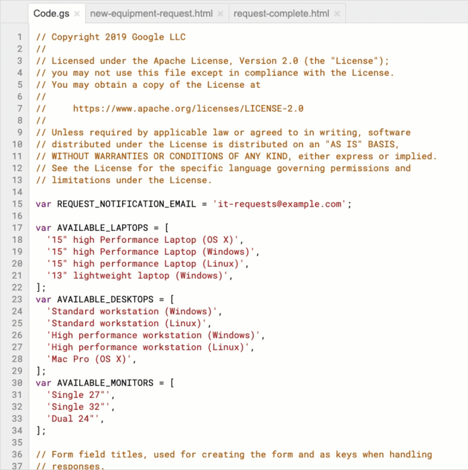Place cursor in the it-requests@example.com string
Image resolution: width=468 pixels, height=470 pixels.
coord(279,204)
